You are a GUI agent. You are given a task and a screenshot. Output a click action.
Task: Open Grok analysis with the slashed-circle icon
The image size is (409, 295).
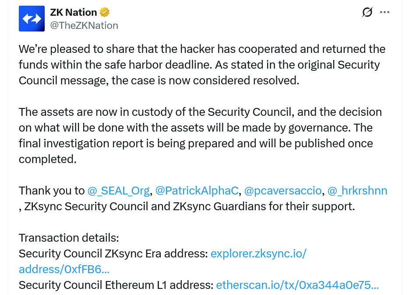pyautogui.click(x=367, y=12)
